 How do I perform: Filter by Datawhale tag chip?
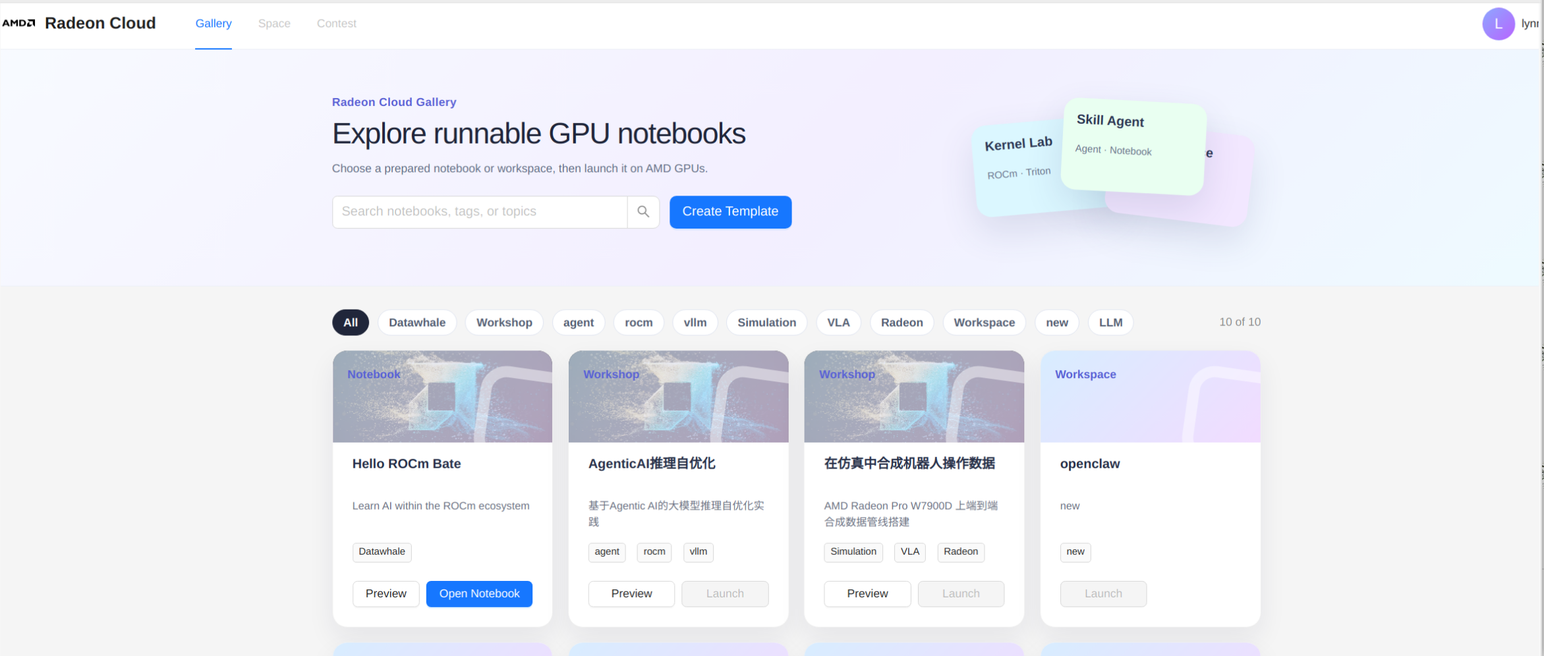pos(417,322)
